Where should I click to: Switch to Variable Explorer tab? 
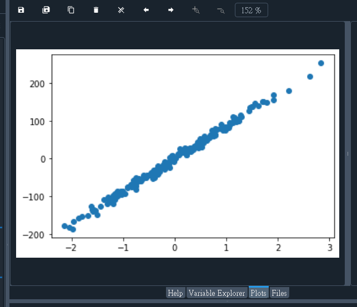[217, 293]
